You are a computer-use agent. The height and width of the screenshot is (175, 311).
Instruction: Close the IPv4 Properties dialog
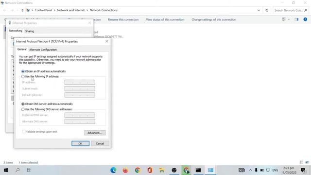coord(107,41)
